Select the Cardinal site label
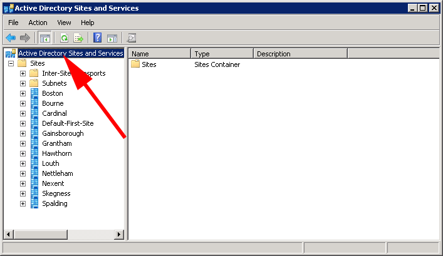This screenshot has height=256, width=443. [55, 113]
